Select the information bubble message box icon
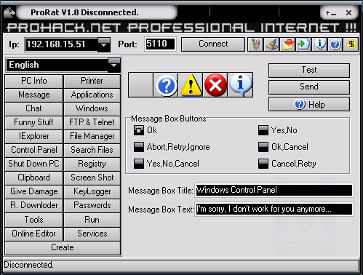The height and width of the screenshot is (275, 363). coord(240,84)
